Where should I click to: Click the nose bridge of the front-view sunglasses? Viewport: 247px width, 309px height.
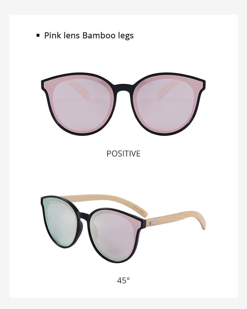tap(123, 88)
